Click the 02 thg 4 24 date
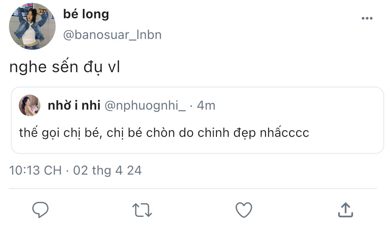 pos(107,170)
